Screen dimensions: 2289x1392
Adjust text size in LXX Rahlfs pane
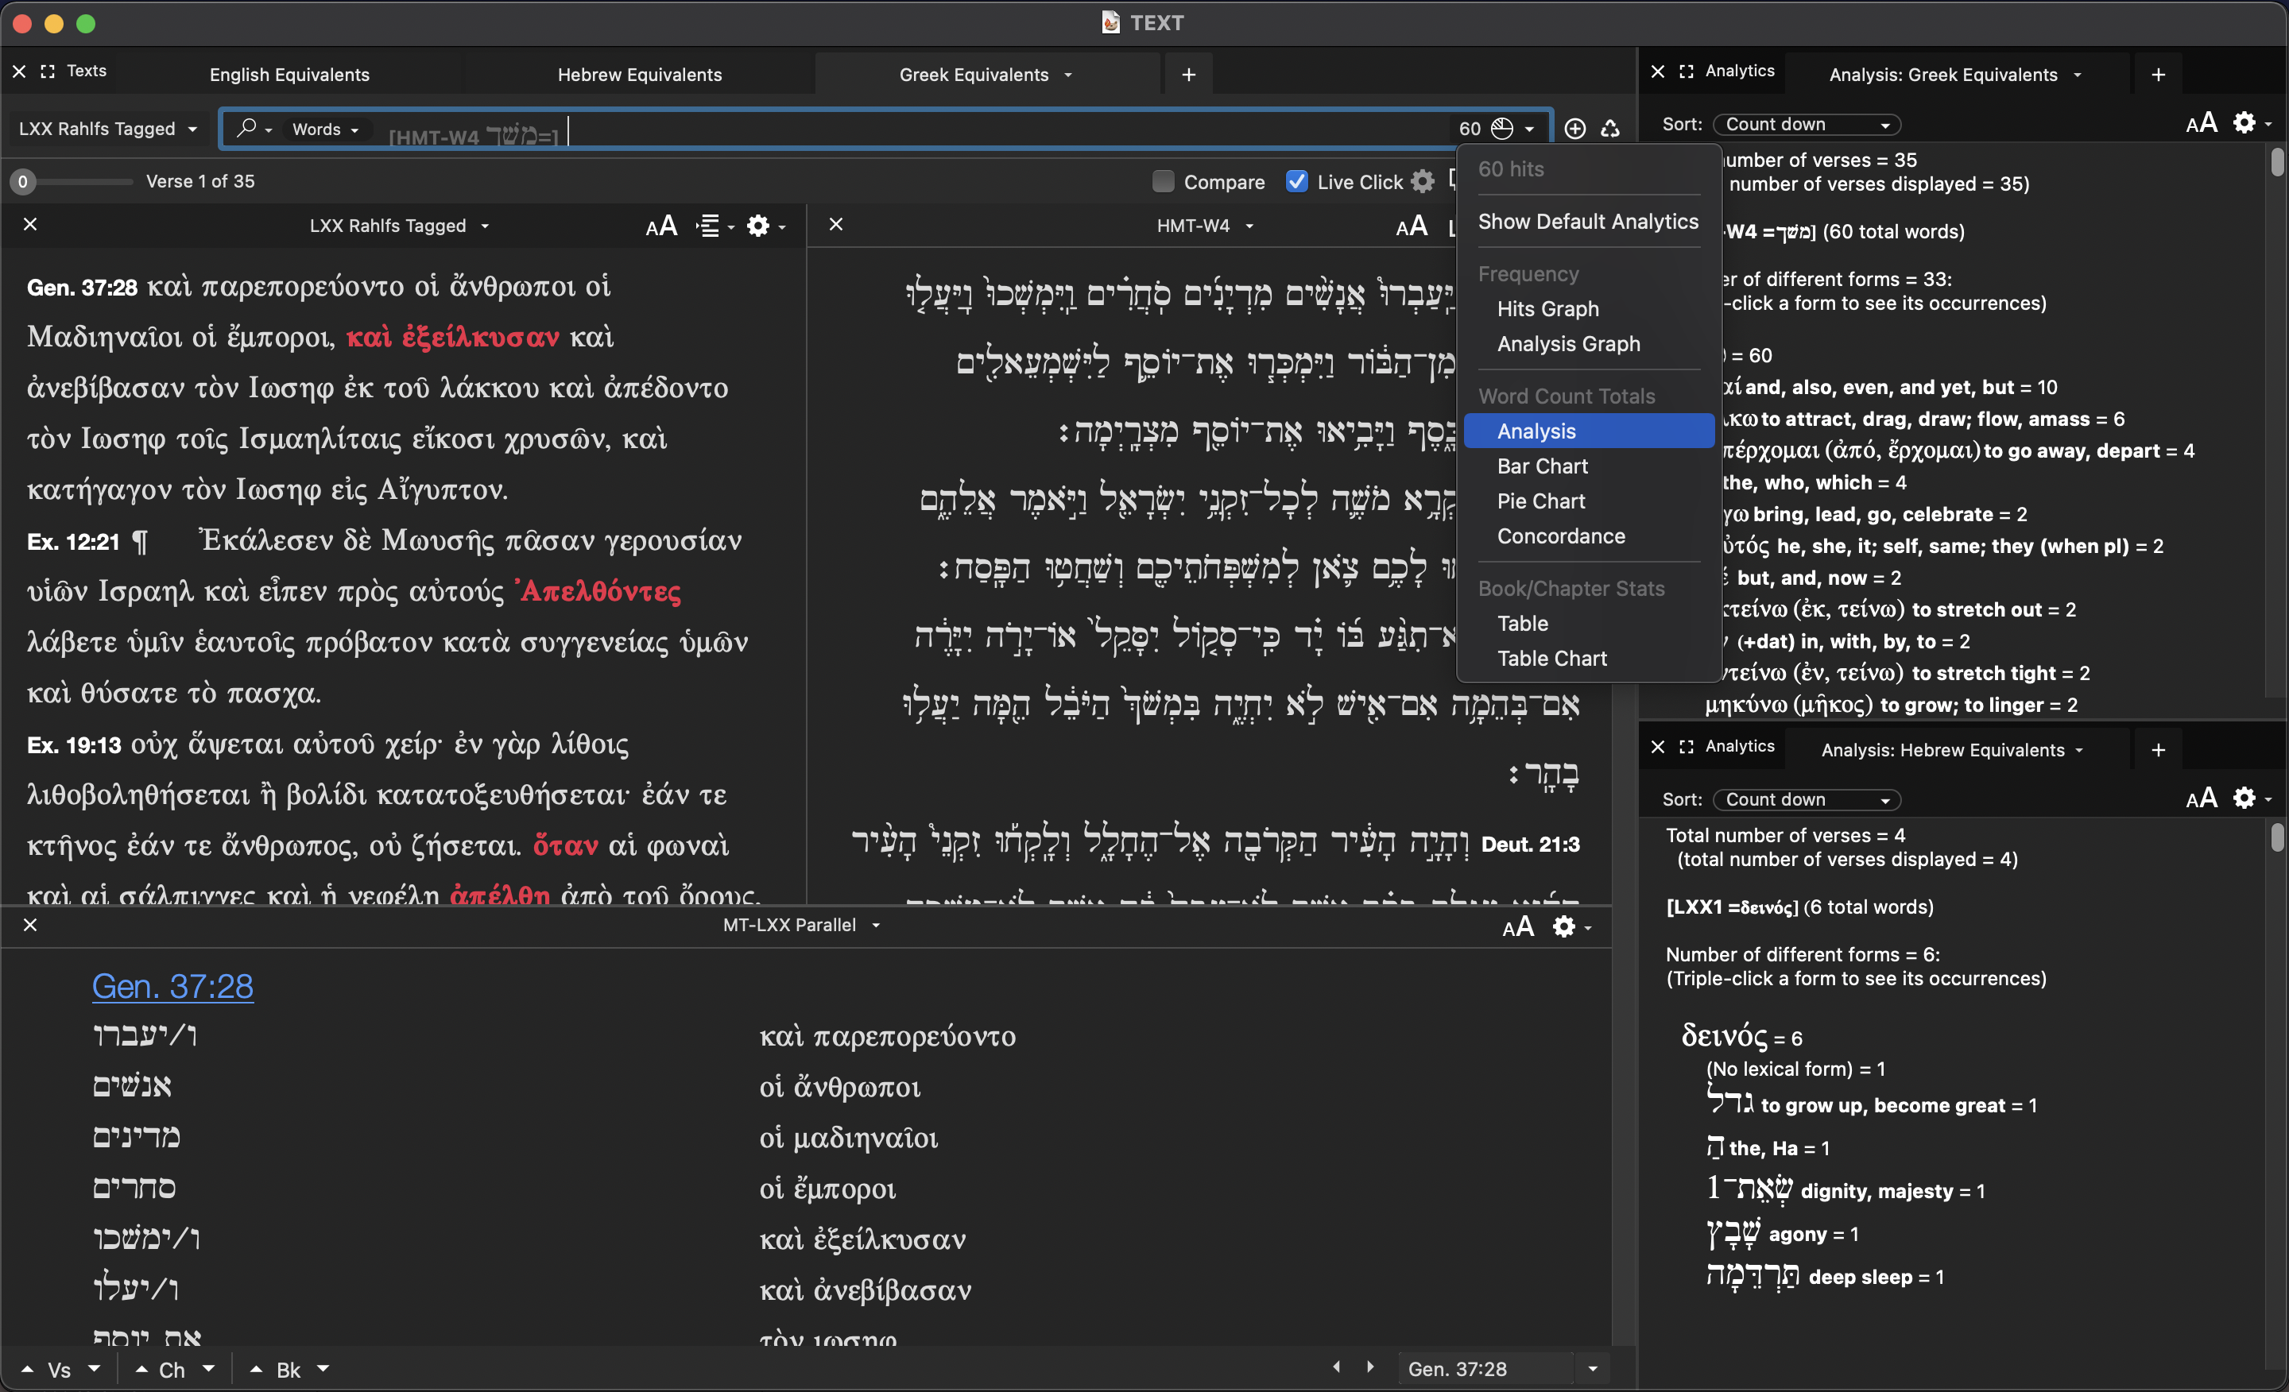point(662,226)
